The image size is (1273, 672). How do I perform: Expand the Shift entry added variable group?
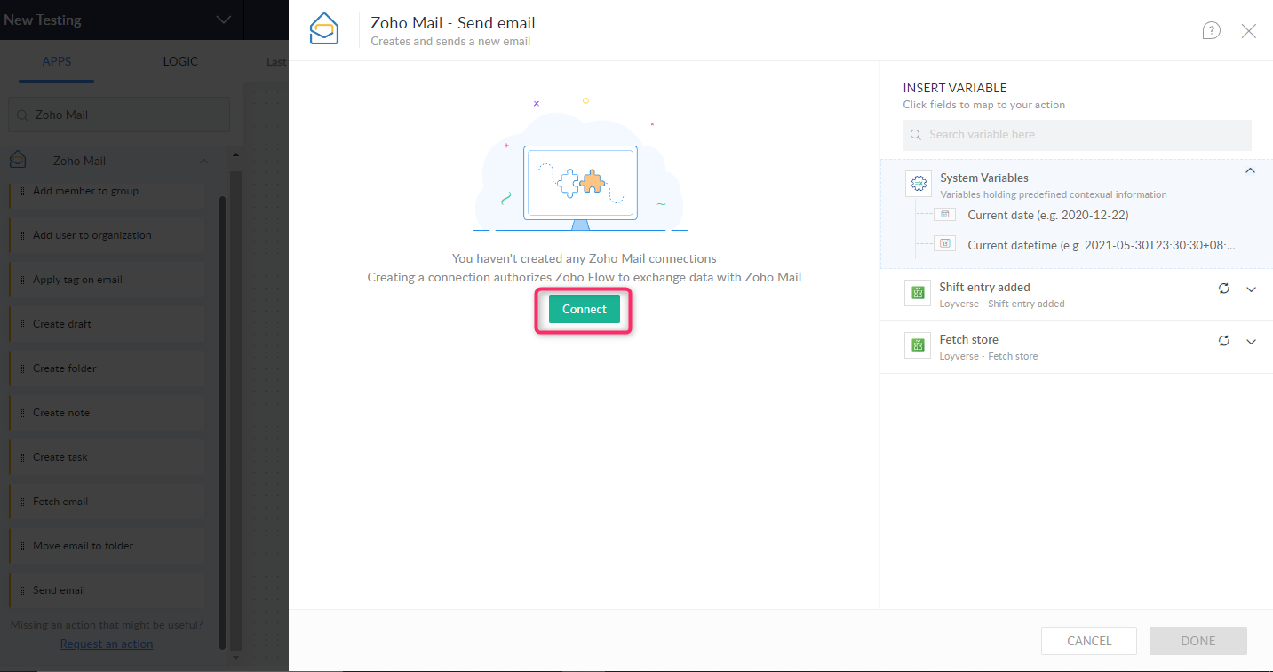pos(1252,289)
